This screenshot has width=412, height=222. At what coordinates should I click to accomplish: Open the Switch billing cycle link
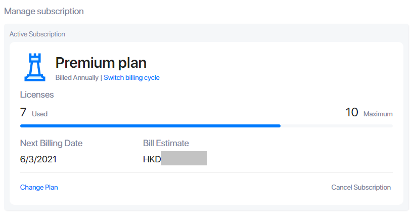click(131, 78)
